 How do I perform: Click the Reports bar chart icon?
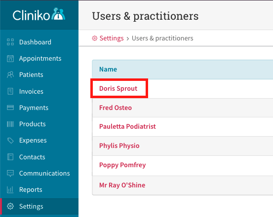10,189
